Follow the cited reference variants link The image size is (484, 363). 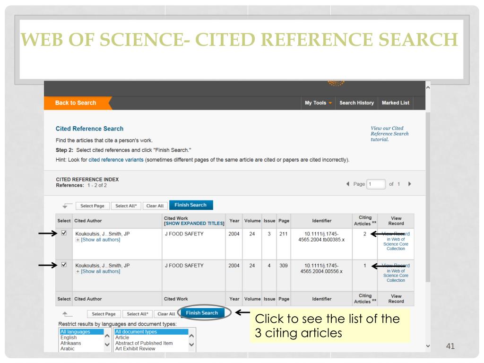tap(116, 160)
